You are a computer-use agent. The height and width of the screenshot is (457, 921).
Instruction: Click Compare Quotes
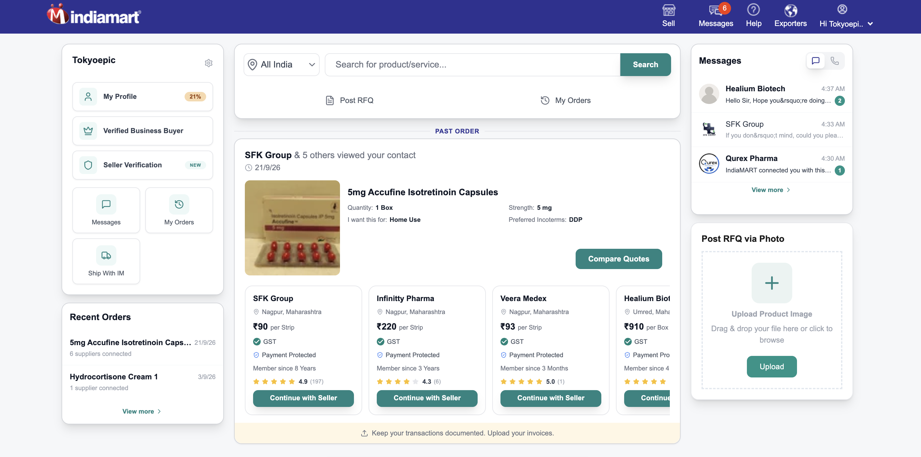(x=618, y=259)
